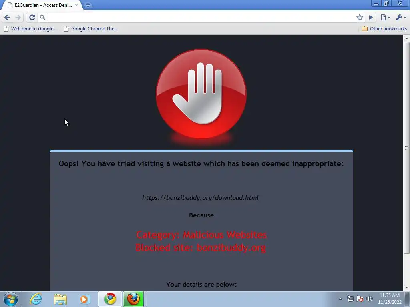Close the E2Guardian tab
The image size is (410, 307).
pos(76,5)
